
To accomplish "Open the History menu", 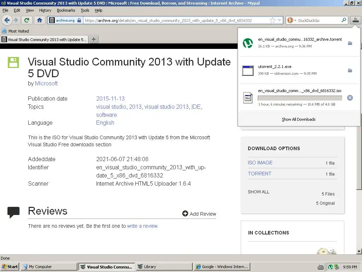I will pos(45,10).
